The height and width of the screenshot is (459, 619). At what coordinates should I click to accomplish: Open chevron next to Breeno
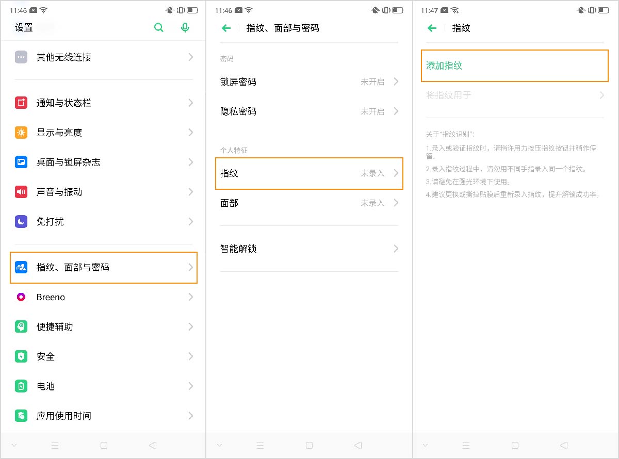(x=191, y=297)
